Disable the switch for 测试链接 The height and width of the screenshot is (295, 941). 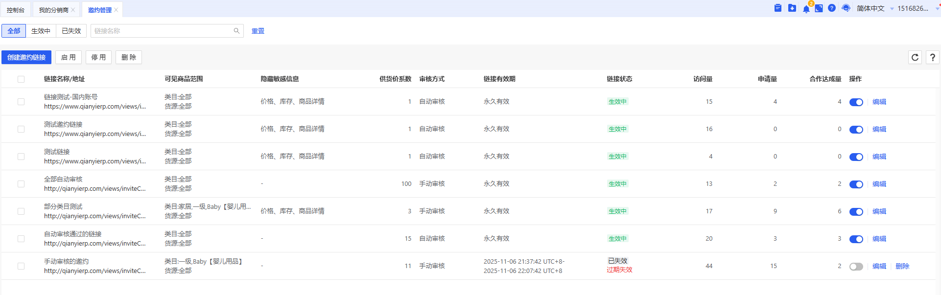pos(856,157)
